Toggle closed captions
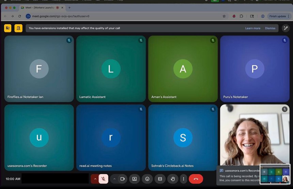293x189 pixels. [160, 179]
